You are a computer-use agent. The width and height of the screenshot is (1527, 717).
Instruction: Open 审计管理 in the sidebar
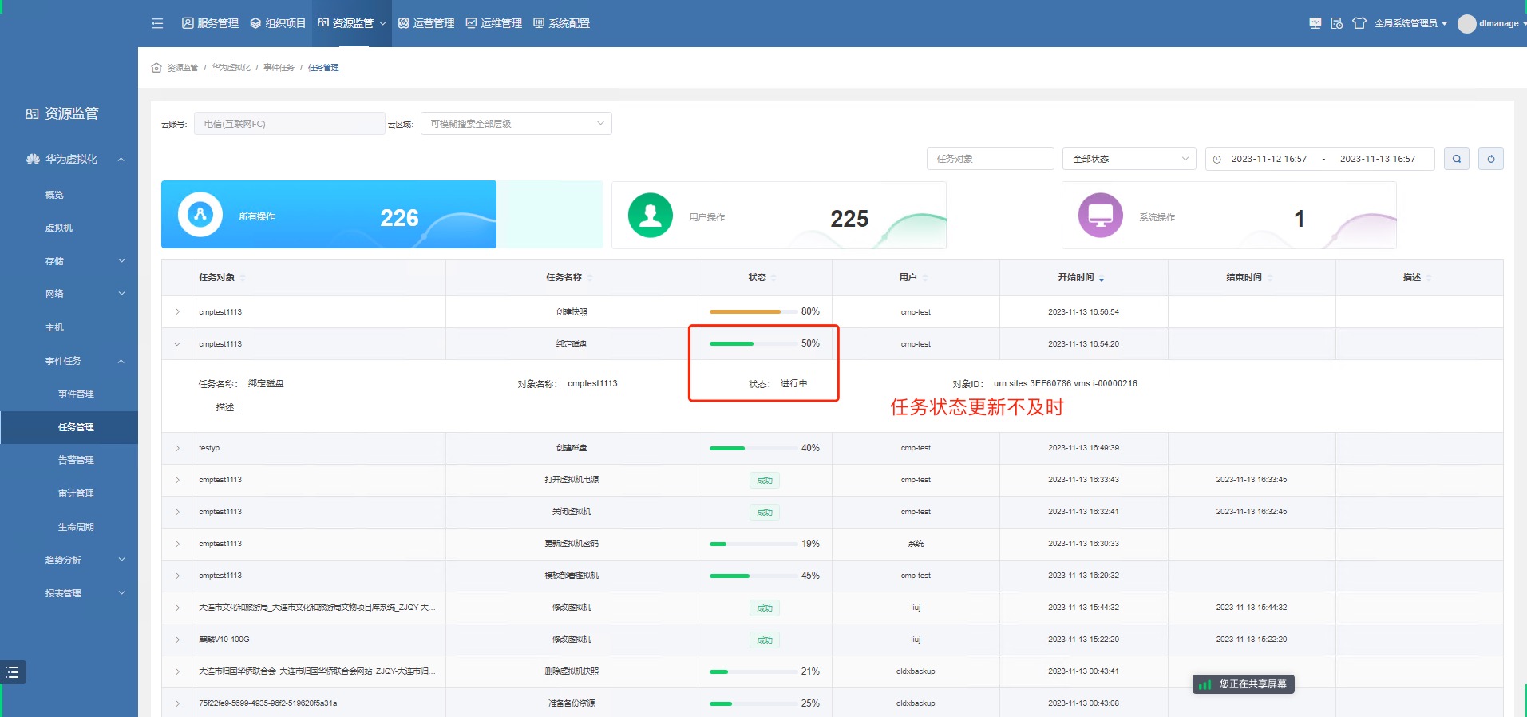(76, 493)
